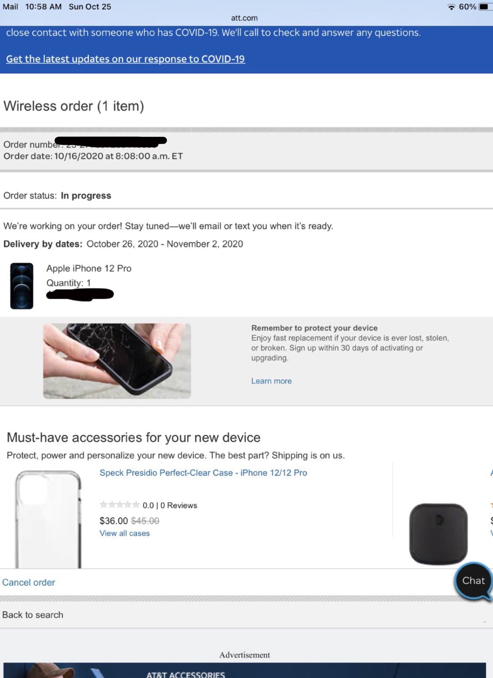The image size is (493, 678).
Task: Open the AT&T Accessories advertisement banner
Action: 244,670
